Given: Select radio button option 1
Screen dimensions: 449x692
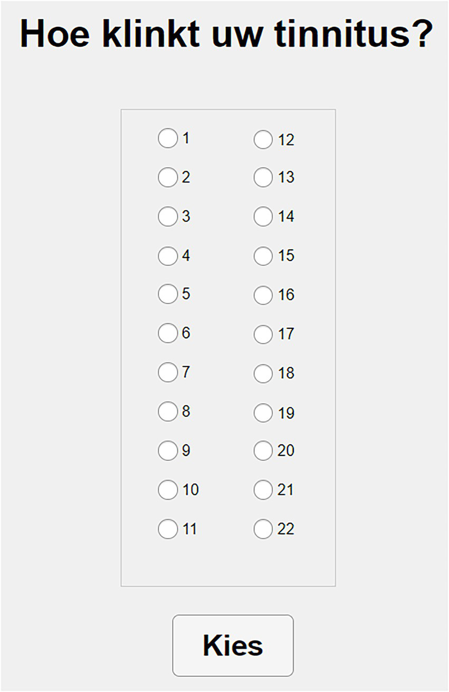Looking at the screenshot, I should pos(167,139).
